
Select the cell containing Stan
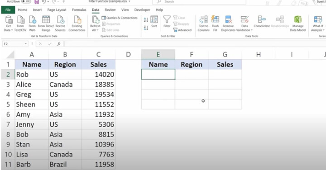[x=32, y=144]
